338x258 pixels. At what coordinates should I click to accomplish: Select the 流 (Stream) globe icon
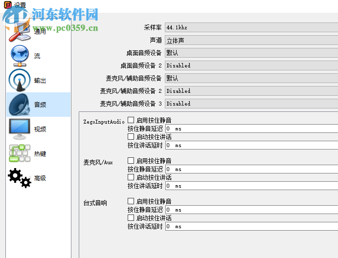(20, 56)
